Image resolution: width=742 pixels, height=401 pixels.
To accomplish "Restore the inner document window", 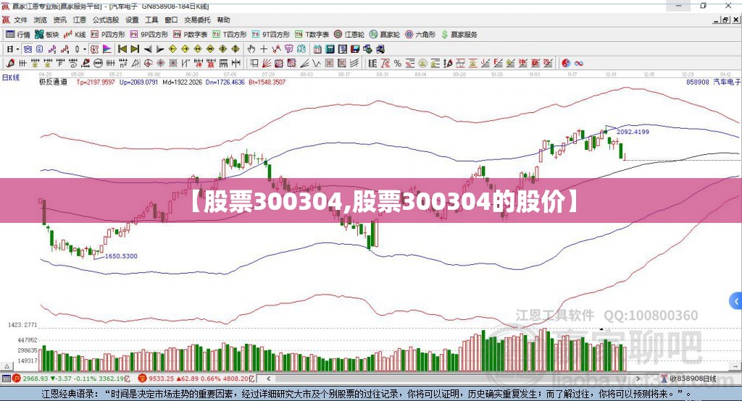I will [x=725, y=20].
